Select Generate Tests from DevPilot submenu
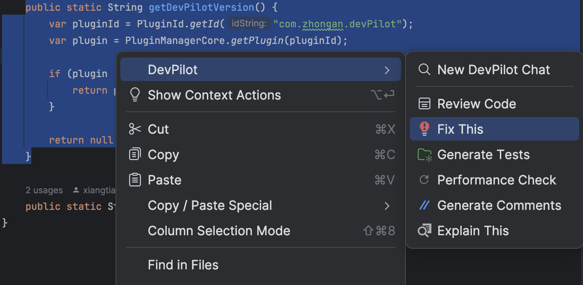Screen dimensions: 583x285 point(483,155)
